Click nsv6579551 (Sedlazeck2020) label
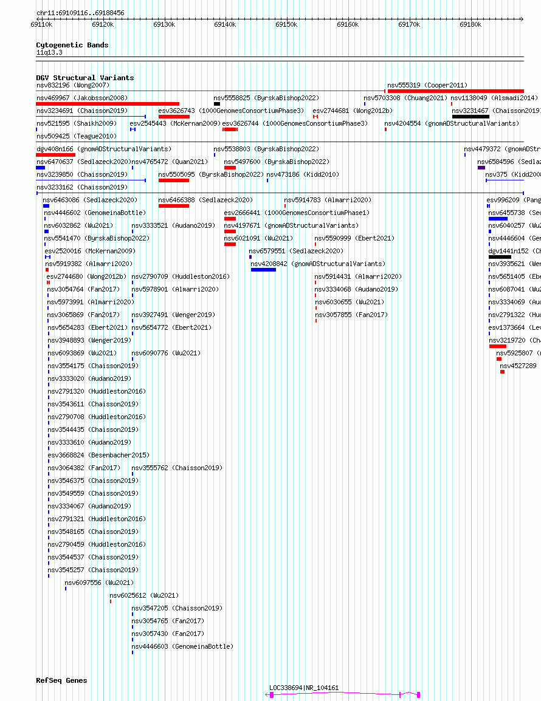The height and width of the screenshot is (701, 541). [x=296, y=251]
